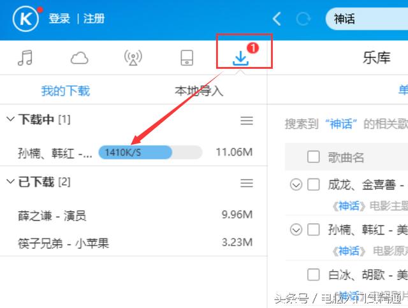Viewport: 408px width, 308px height.
Task: Open the radio broadcast icon tab
Action: 133,59
